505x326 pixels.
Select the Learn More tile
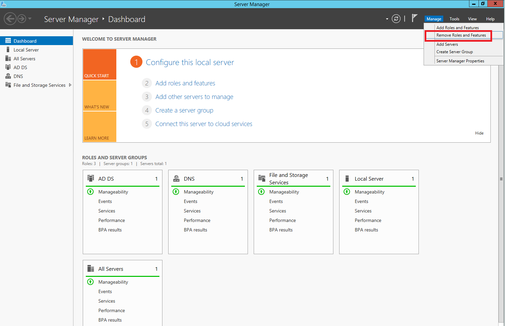[100, 126]
